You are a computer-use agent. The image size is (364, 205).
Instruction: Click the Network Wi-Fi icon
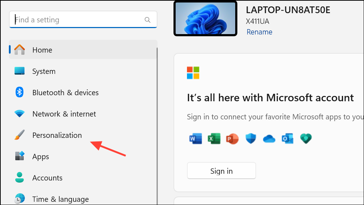pos(20,113)
